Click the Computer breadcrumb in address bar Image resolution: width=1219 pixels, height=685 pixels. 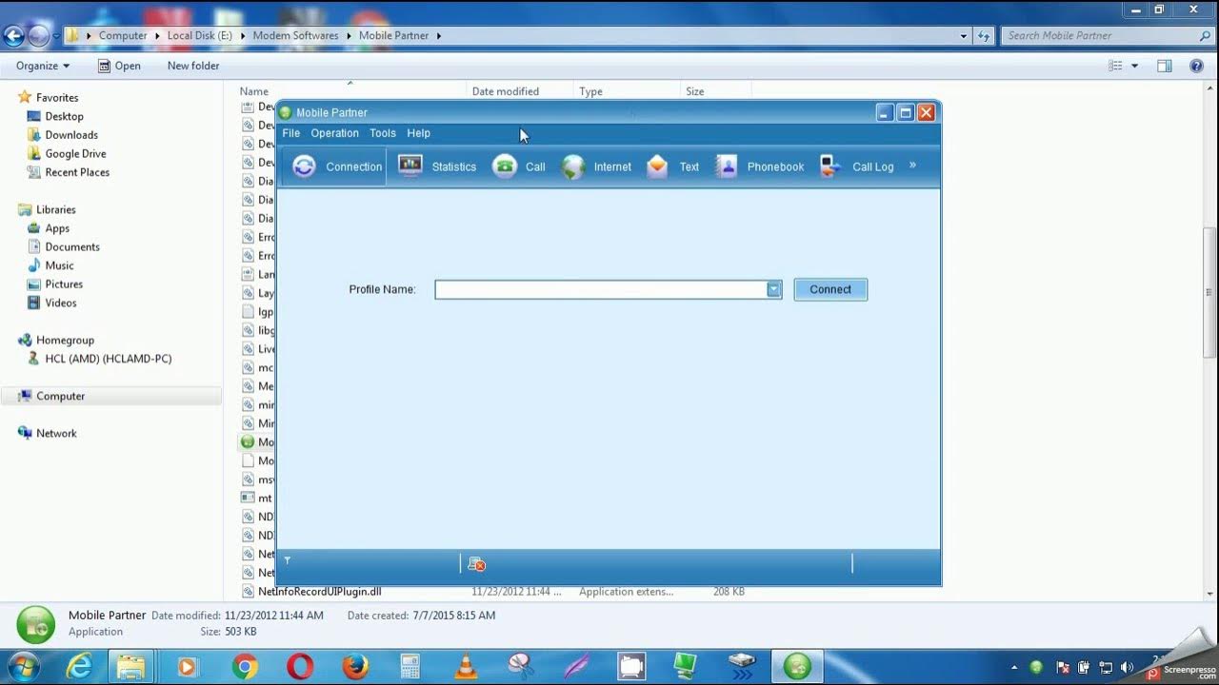123,35
